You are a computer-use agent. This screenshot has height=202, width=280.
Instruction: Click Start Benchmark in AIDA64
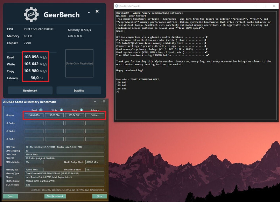(x=55, y=196)
